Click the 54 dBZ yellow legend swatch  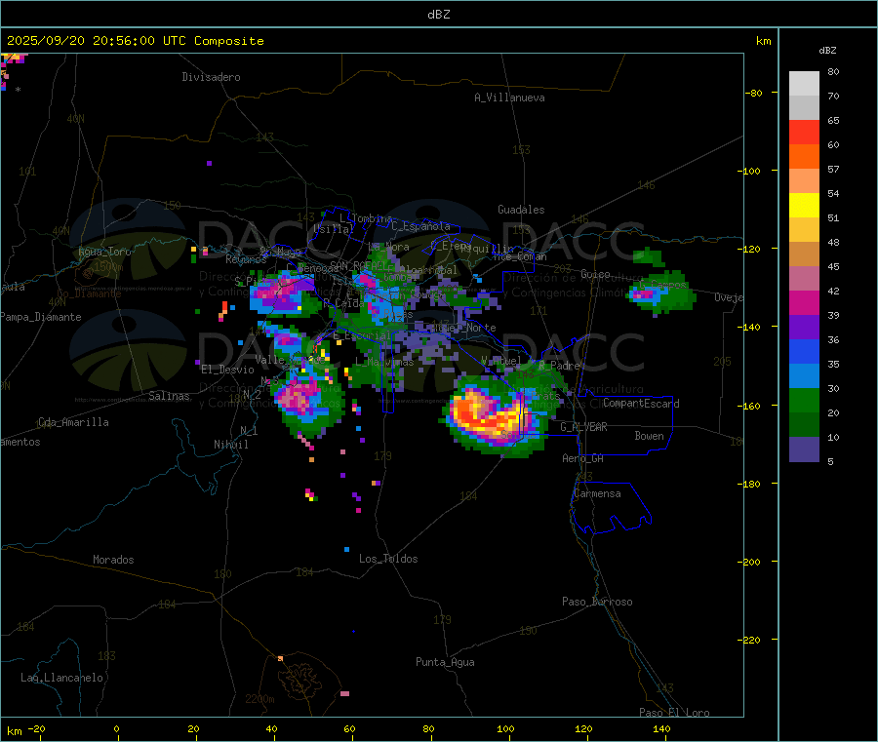[804, 206]
